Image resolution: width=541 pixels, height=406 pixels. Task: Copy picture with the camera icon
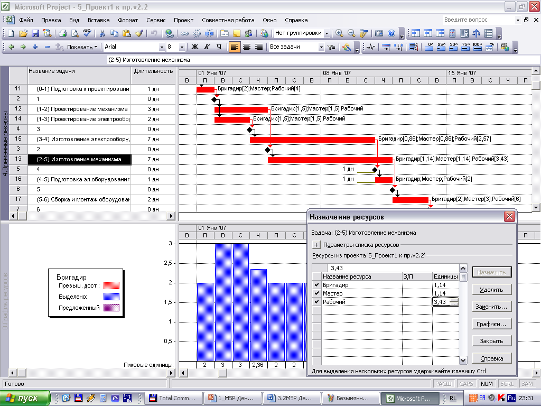tap(379, 33)
